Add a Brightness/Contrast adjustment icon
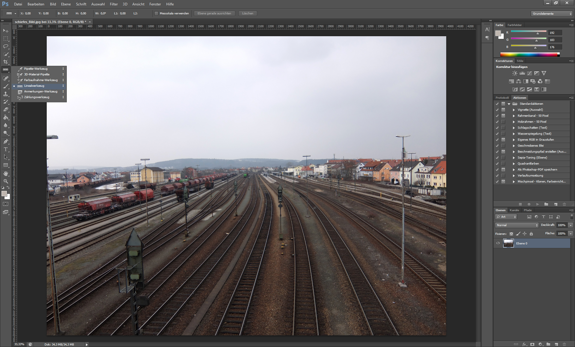 pyautogui.click(x=515, y=73)
